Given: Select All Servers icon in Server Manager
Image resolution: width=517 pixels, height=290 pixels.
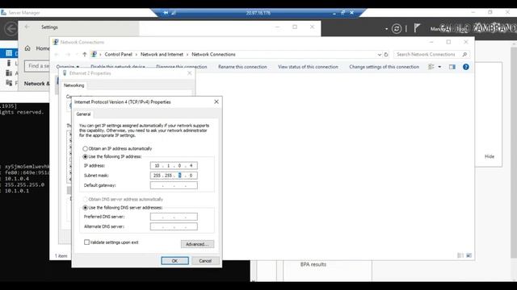Looking at the screenshot, I should click(9, 73).
